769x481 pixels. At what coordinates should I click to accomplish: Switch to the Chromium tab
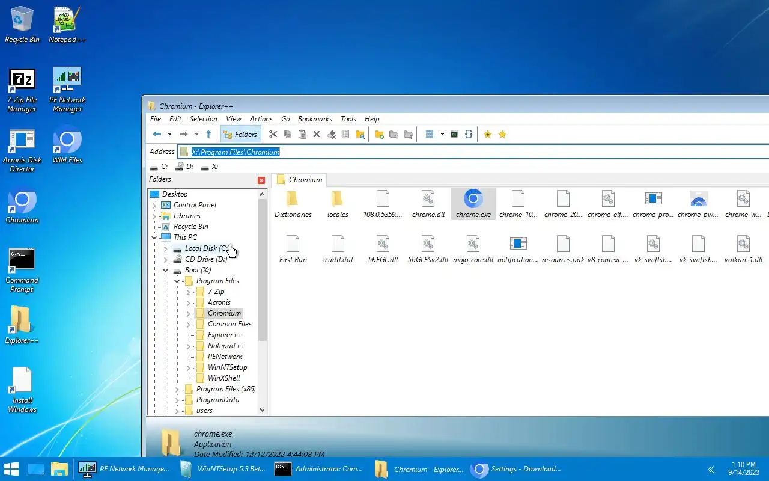click(x=299, y=180)
